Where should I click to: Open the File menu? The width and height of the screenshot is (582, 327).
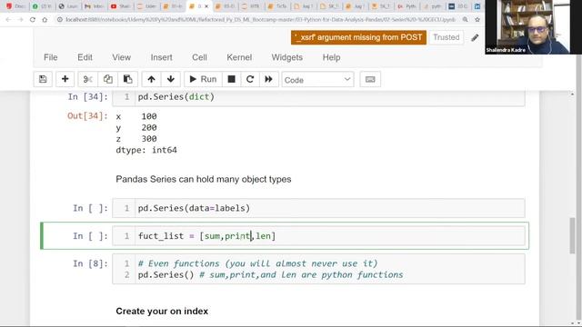point(51,57)
